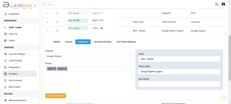Open the Device dropdown arrow
Screen dimensions: 231x104
[x=130, y=69]
